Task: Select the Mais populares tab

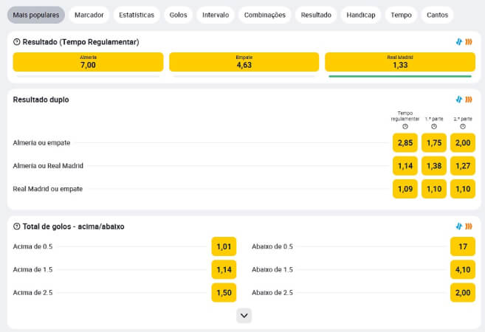Action: pyautogui.click(x=36, y=15)
